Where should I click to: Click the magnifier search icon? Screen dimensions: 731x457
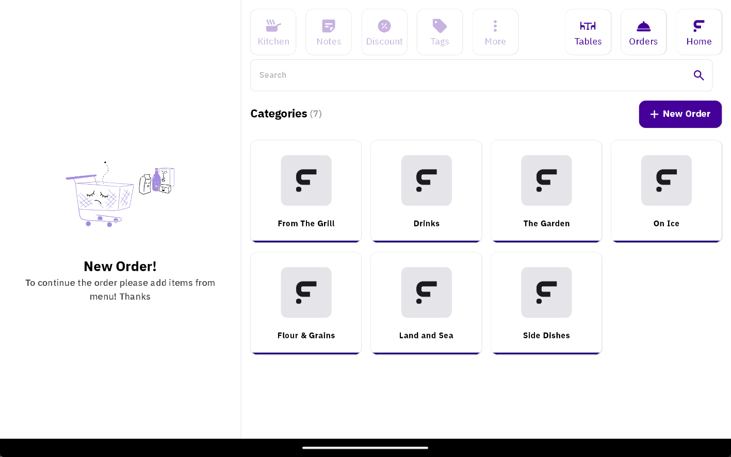coord(698,75)
